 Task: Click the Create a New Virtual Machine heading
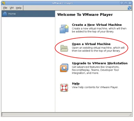(x=97, y=25)
